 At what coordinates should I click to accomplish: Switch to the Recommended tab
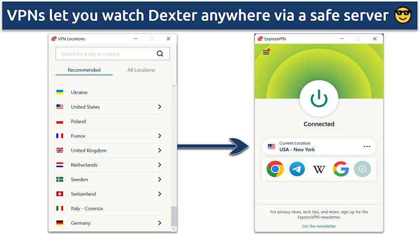coord(84,70)
